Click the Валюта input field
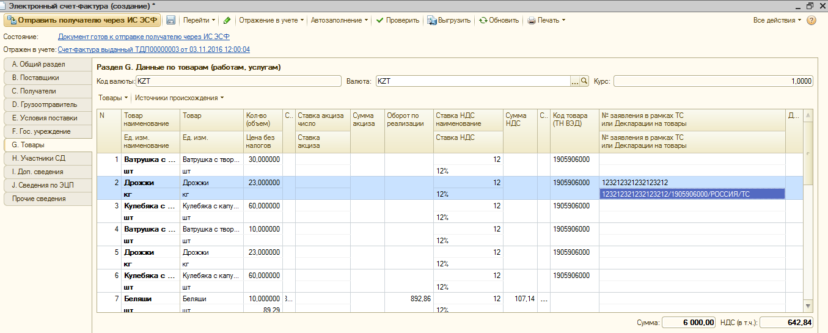The width and height of the screenshot is (828, 333). 472,81
